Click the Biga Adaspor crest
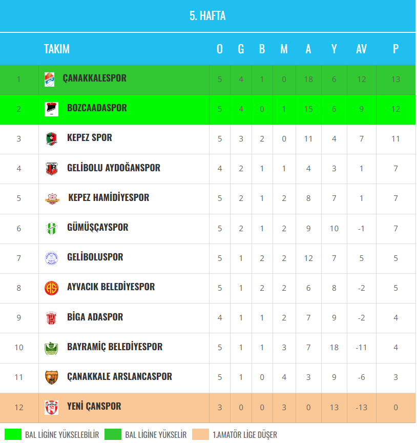The width and height of the screenshot is (417, 443). click(51, 317)
